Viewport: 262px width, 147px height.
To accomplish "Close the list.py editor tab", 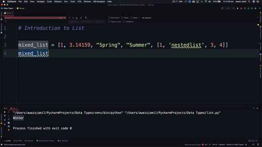I will pyautogui.click(x=13, y=13).
